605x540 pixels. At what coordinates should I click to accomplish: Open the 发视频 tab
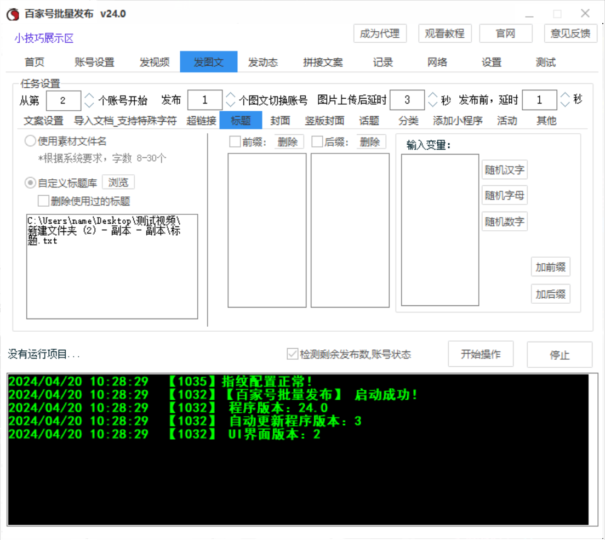click(155, 62)
